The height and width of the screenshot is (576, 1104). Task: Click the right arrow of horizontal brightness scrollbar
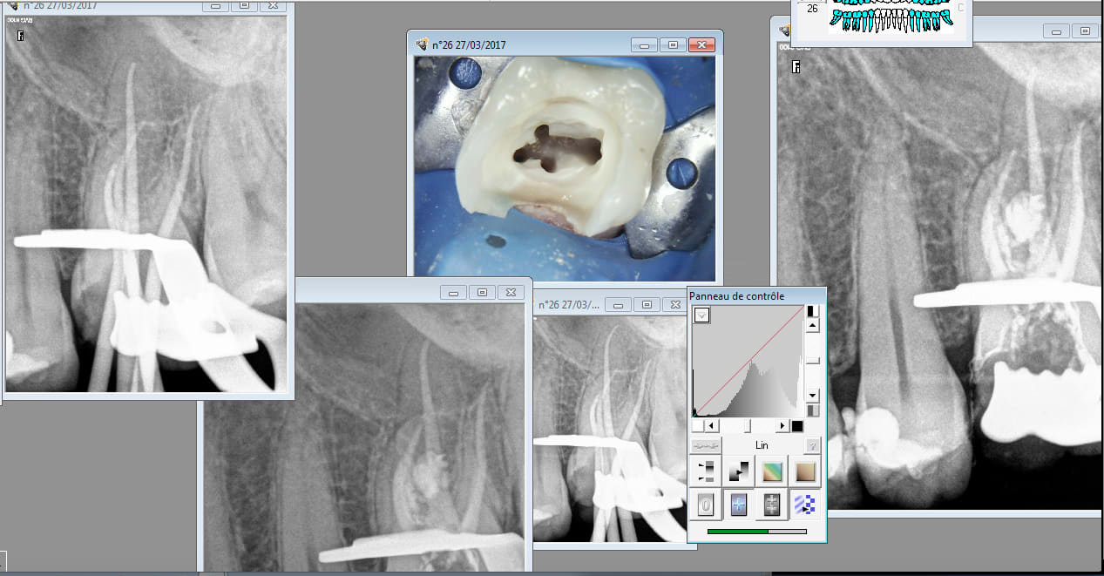[782, 425]
